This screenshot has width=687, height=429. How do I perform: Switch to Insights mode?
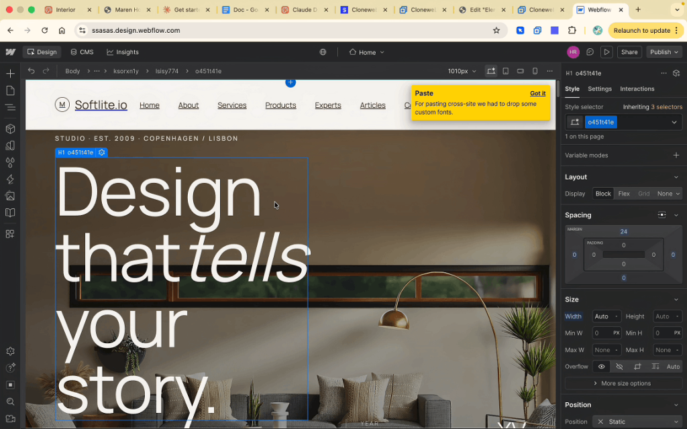tap(123, 52)
